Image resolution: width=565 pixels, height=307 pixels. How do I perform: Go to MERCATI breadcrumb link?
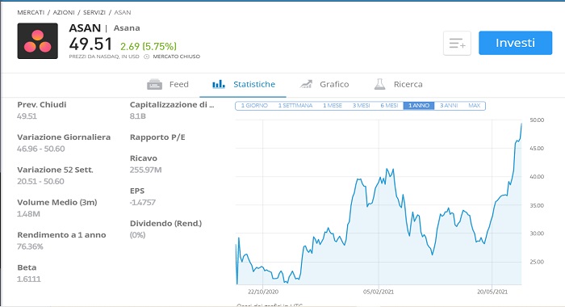click(31, 13)
